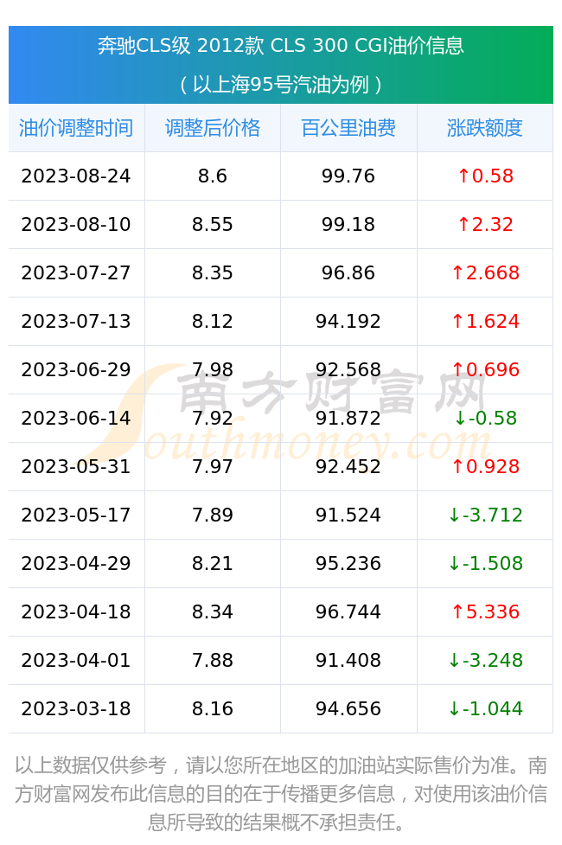Click the disclaimer paragraph starting 以上数据仅供参考
This screenshot has width=562, height=845.
pyautogui.click(x=281, y=794)
